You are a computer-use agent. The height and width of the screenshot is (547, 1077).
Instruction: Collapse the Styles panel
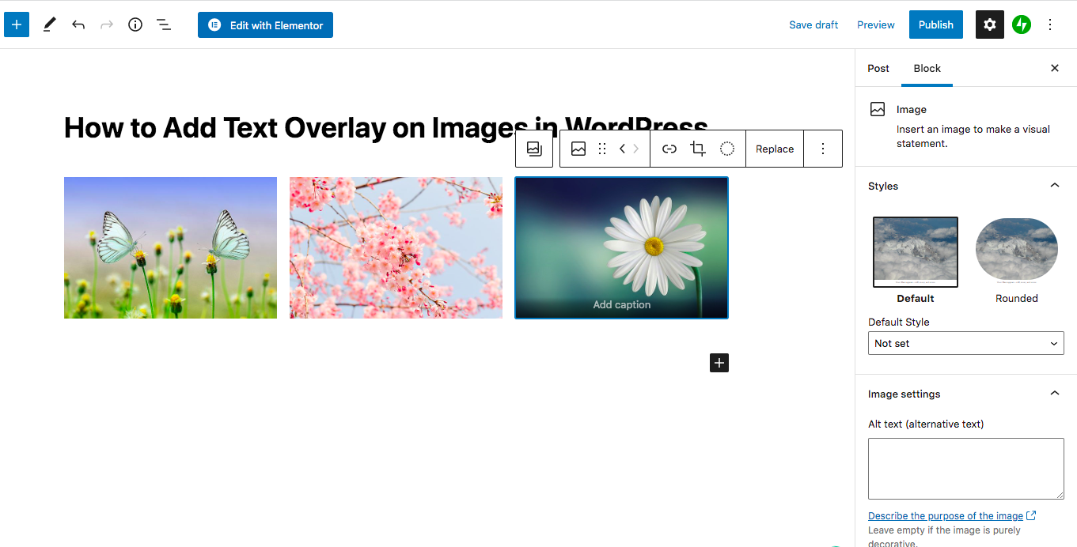(1054, 186)
